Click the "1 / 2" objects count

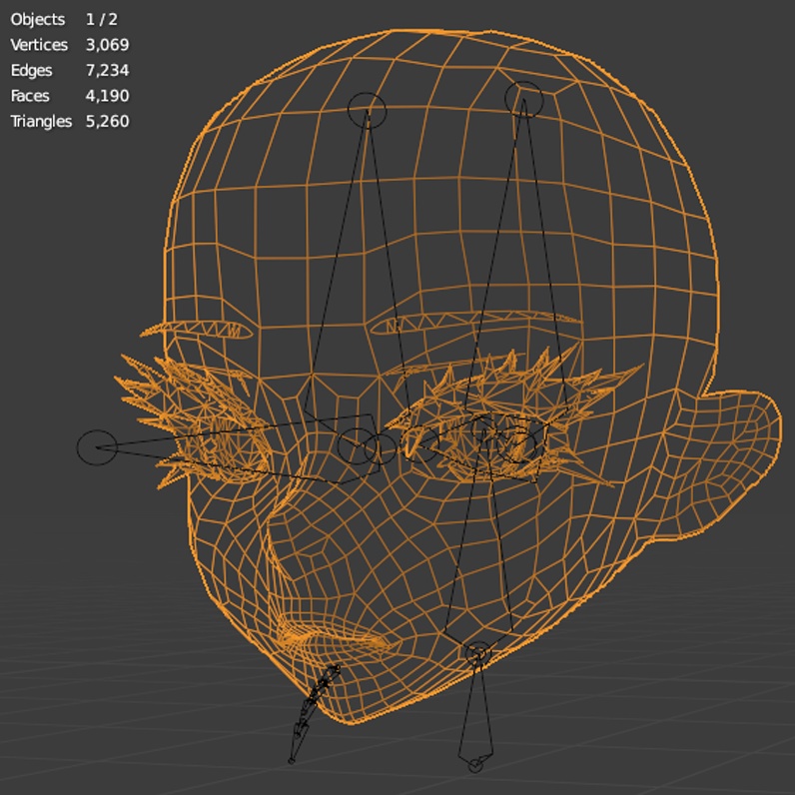click(x=102, y=19)
